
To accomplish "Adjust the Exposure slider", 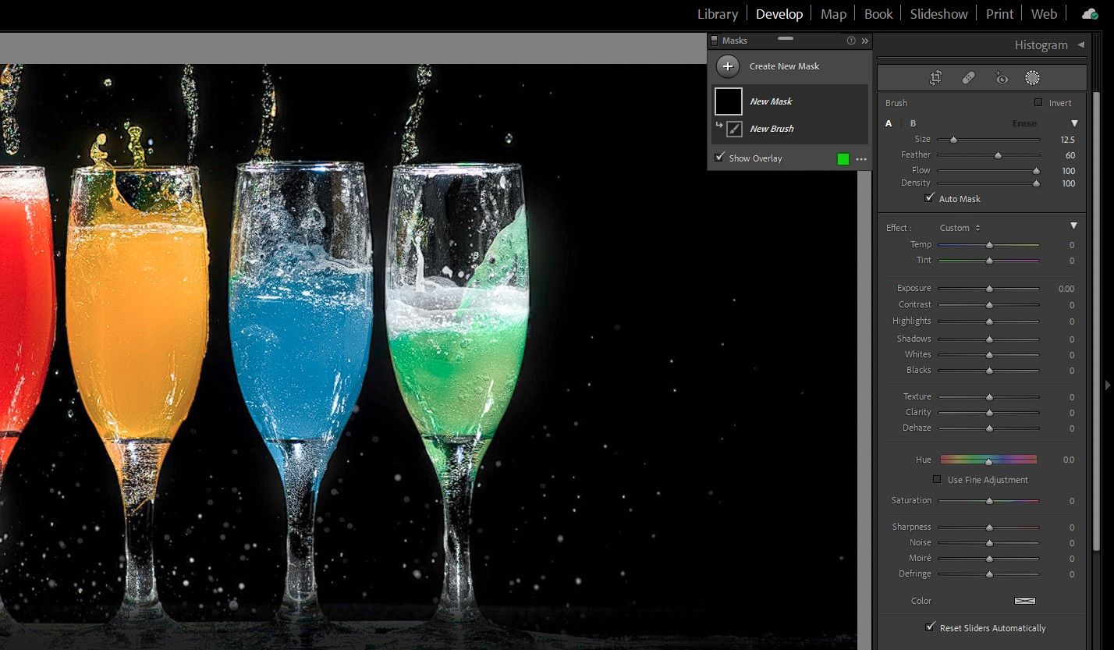I will 989,289.
